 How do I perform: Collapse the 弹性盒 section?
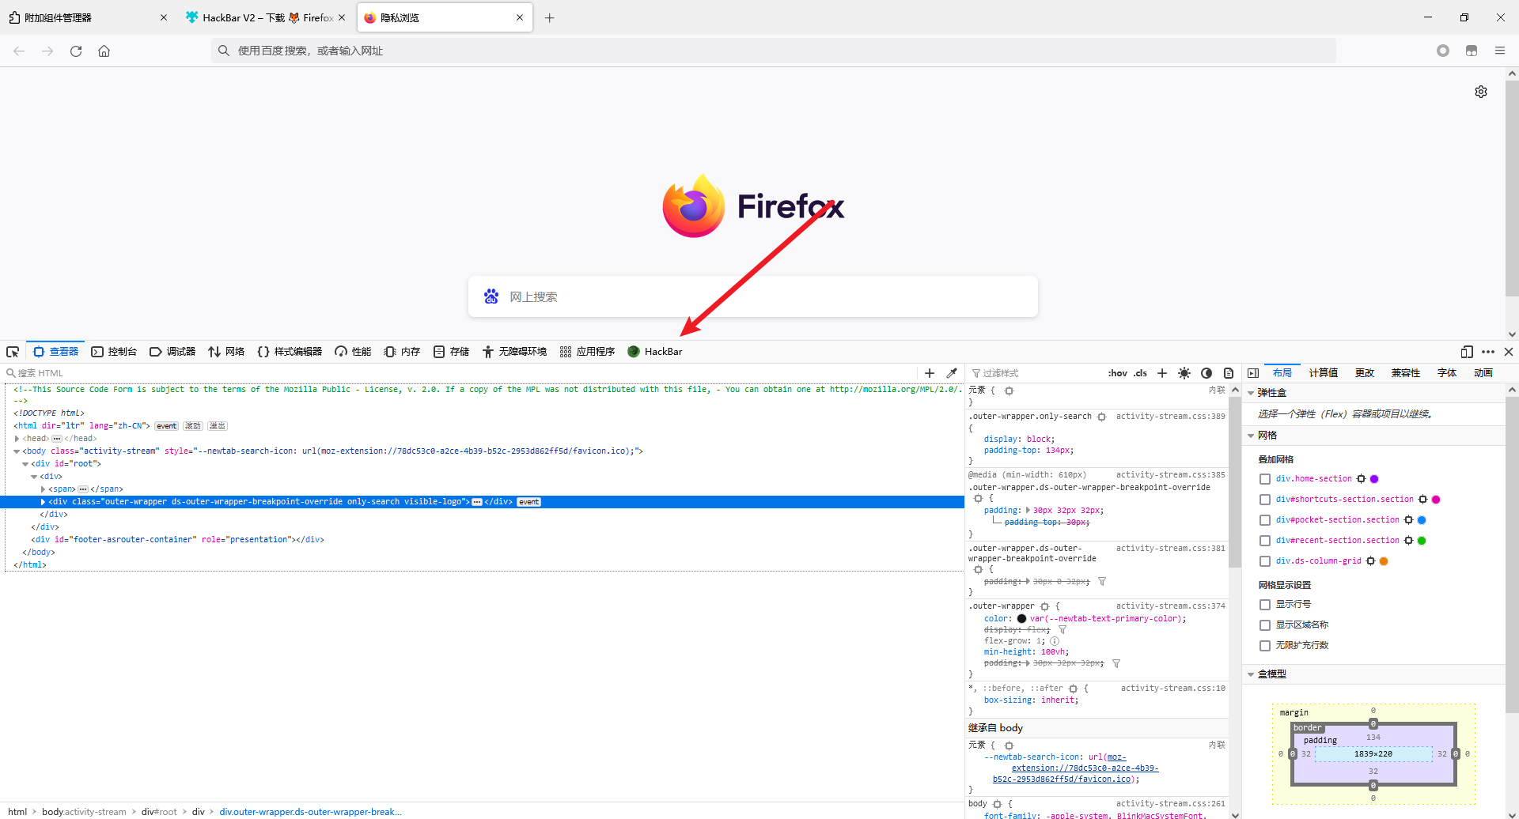(1251, 393)
